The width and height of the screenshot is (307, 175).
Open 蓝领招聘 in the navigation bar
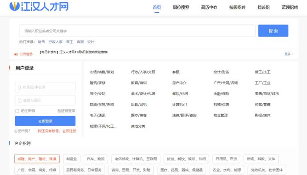(x=290, y=8)
